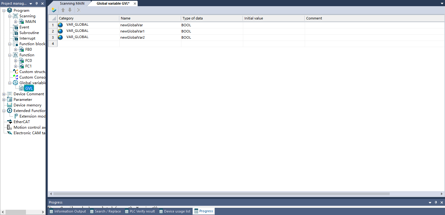Click the delete row X icon
This screenshot has width=445, height=215.
(x=79, y=10)
